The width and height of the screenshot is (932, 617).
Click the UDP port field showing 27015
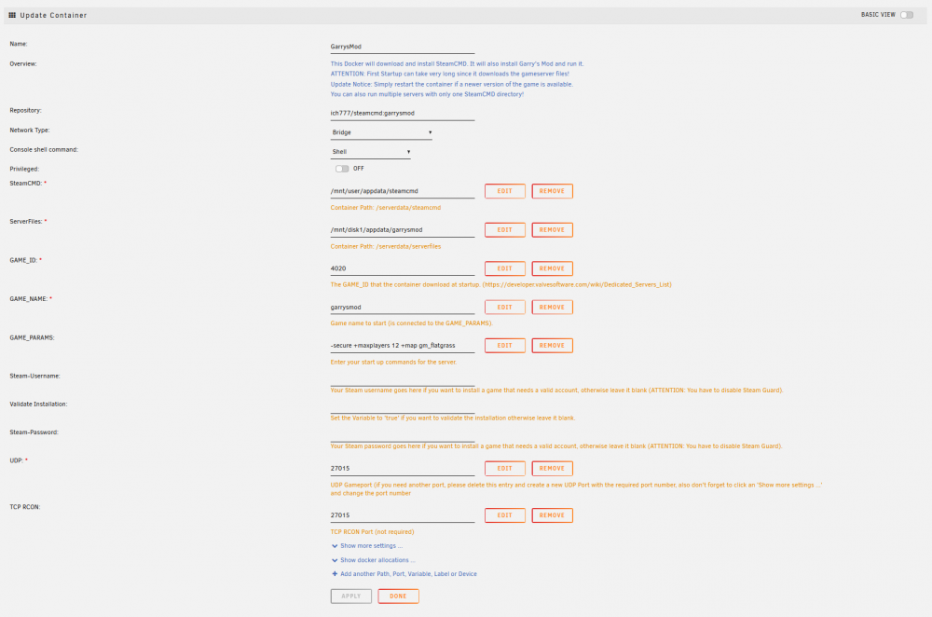coord(403,469)
